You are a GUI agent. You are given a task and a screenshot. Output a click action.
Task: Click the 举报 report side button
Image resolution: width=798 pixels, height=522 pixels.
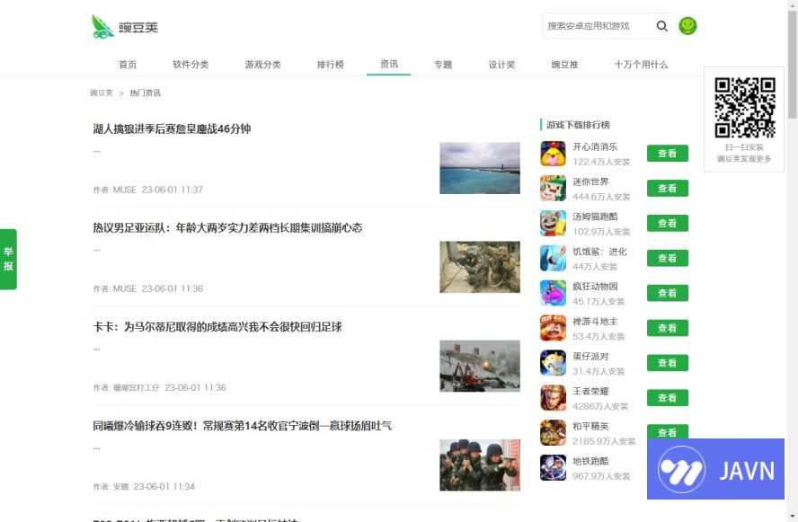pyautogui.click(x=8, y=260)
